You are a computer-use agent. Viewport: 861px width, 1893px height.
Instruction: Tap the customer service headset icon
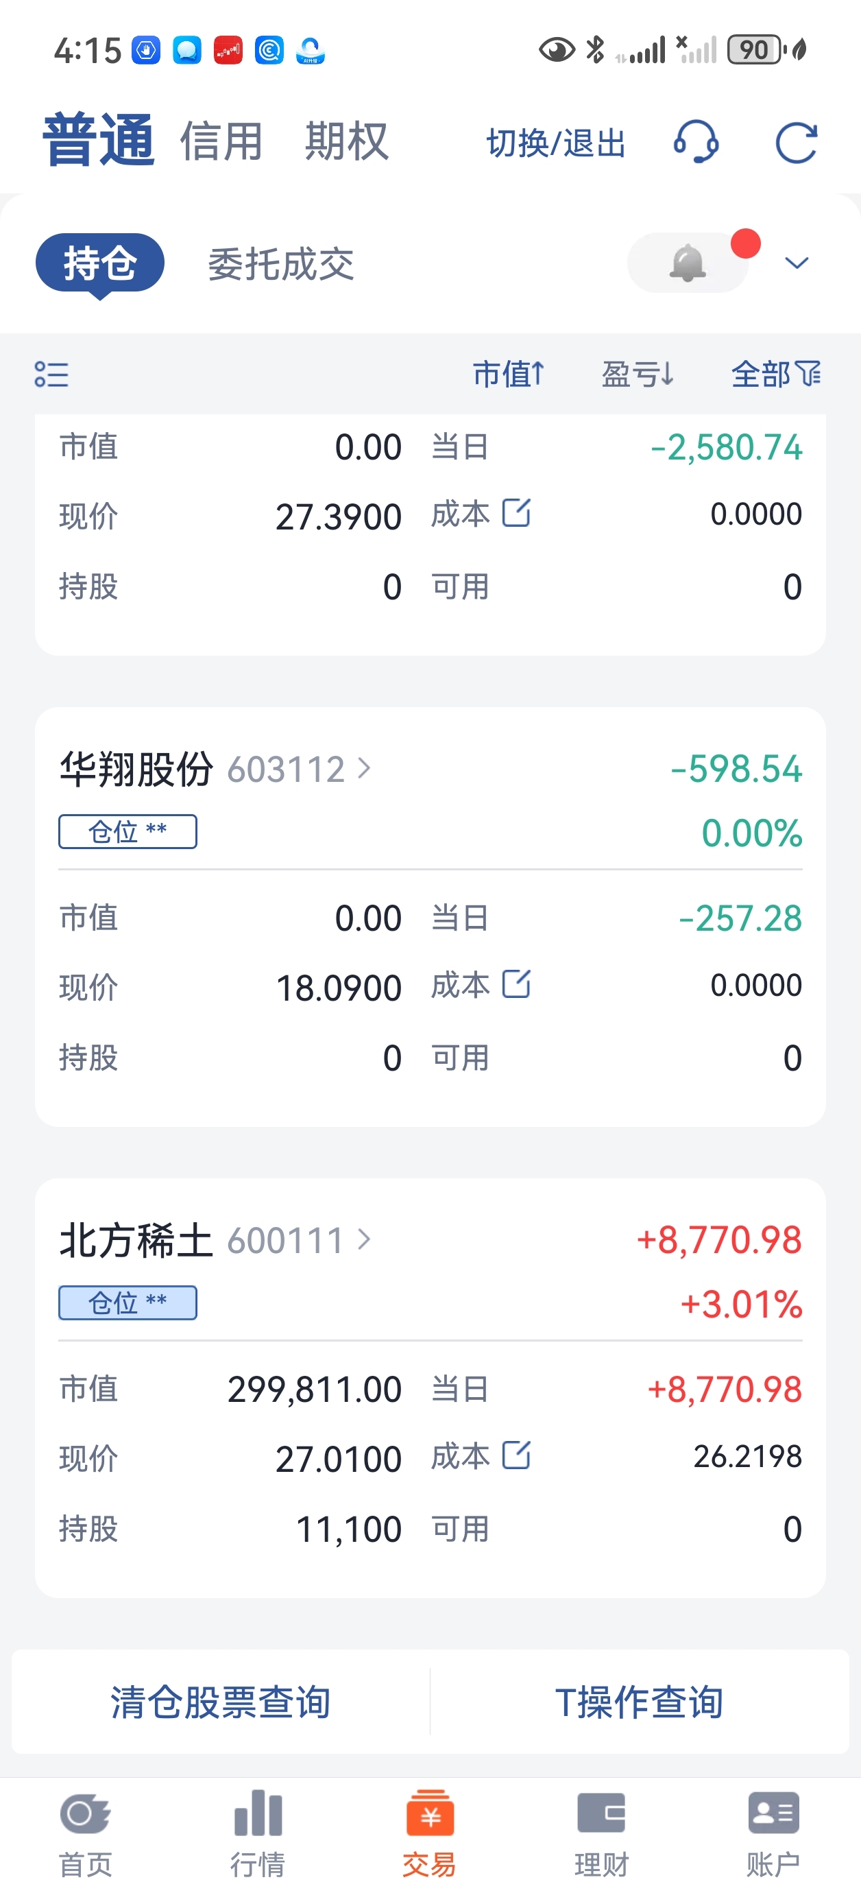pyautogui.click(x=696, y=142)
